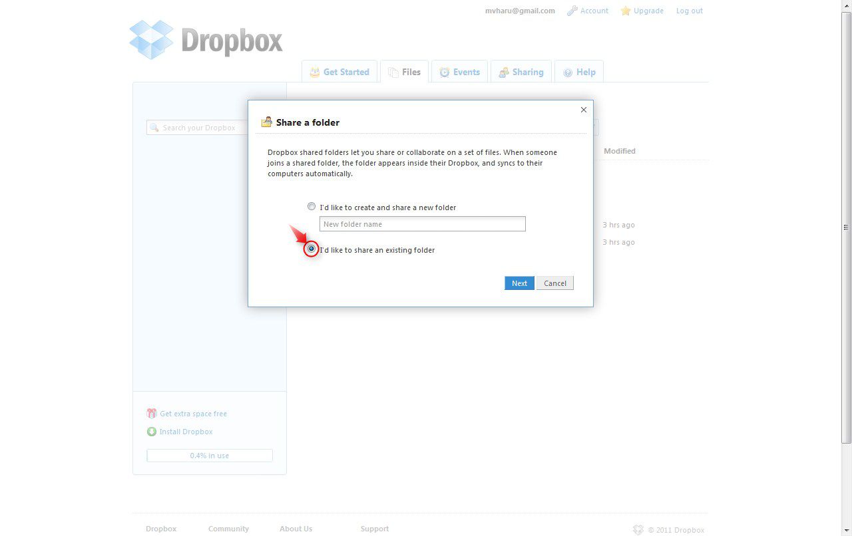Screen dimensions: 852x536
Task: Click the Next button in the dialog
Action: click(x=519, y=283)
